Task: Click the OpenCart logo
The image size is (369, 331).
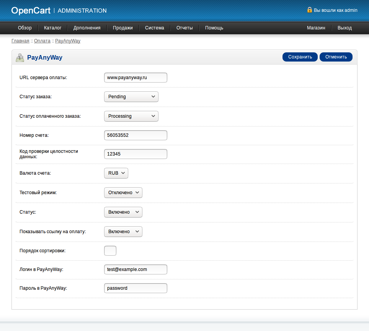Action: (x=31, y=11)
